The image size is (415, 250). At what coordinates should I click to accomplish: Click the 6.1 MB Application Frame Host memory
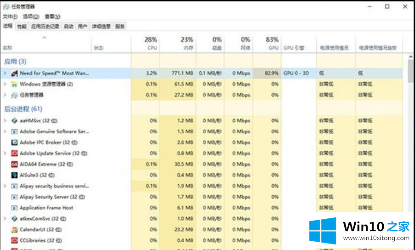[185, 208]
